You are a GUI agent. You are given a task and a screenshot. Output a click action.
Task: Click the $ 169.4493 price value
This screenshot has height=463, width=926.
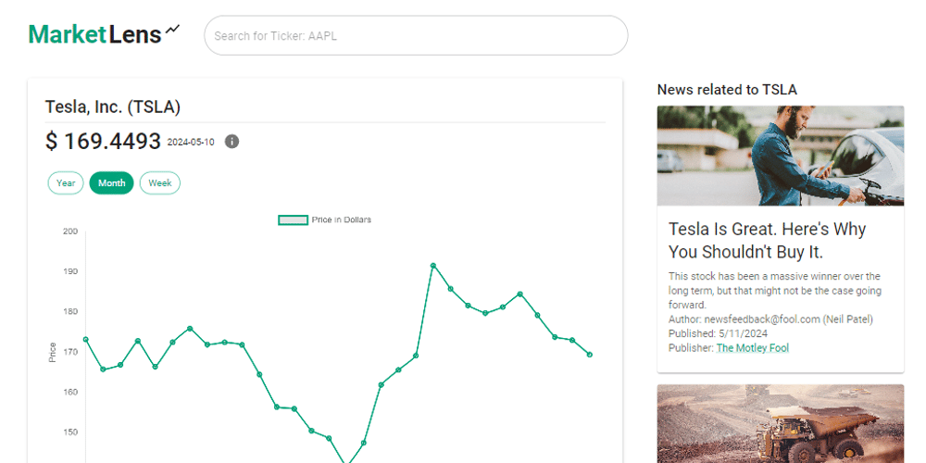[x=103, y=142]
